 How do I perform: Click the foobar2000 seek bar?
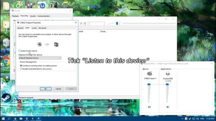[x=149, y=24]
